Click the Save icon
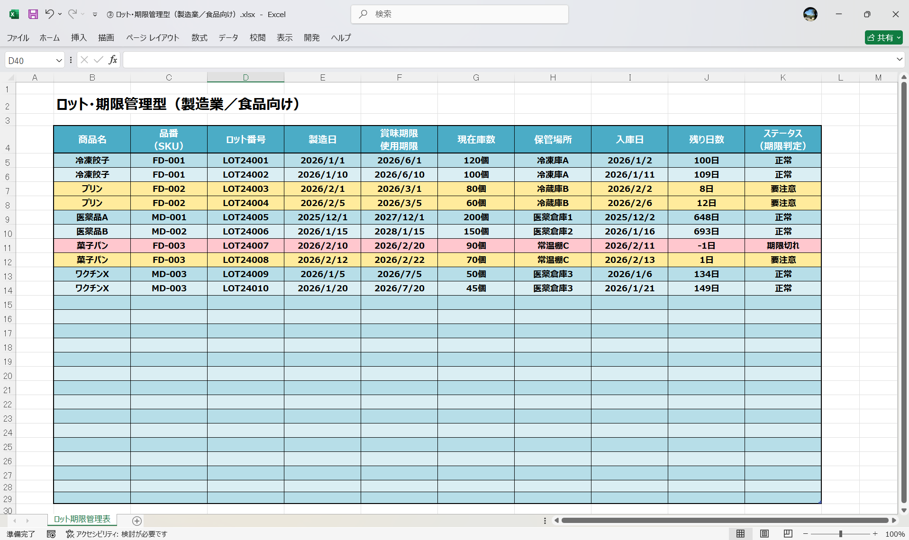The height and width of the screenshot is (540, 909). pos(33,14)
